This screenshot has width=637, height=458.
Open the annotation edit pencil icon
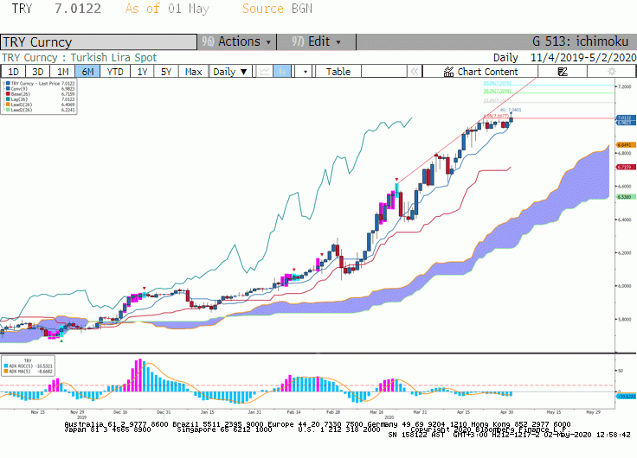[x=563, y=72]
